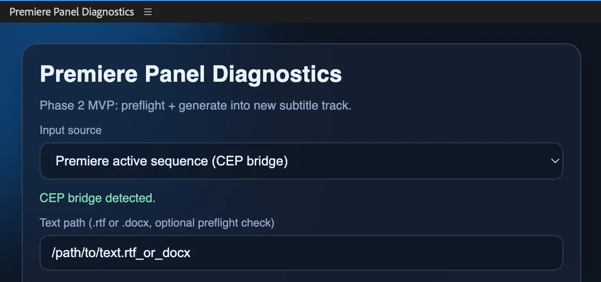Focus the /path/to/text.rtf_or_docx placeholder text
This screenshot has width=601, height=282.
122,253
